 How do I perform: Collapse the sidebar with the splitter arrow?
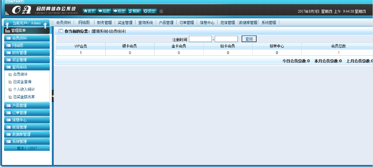point(53,96)
